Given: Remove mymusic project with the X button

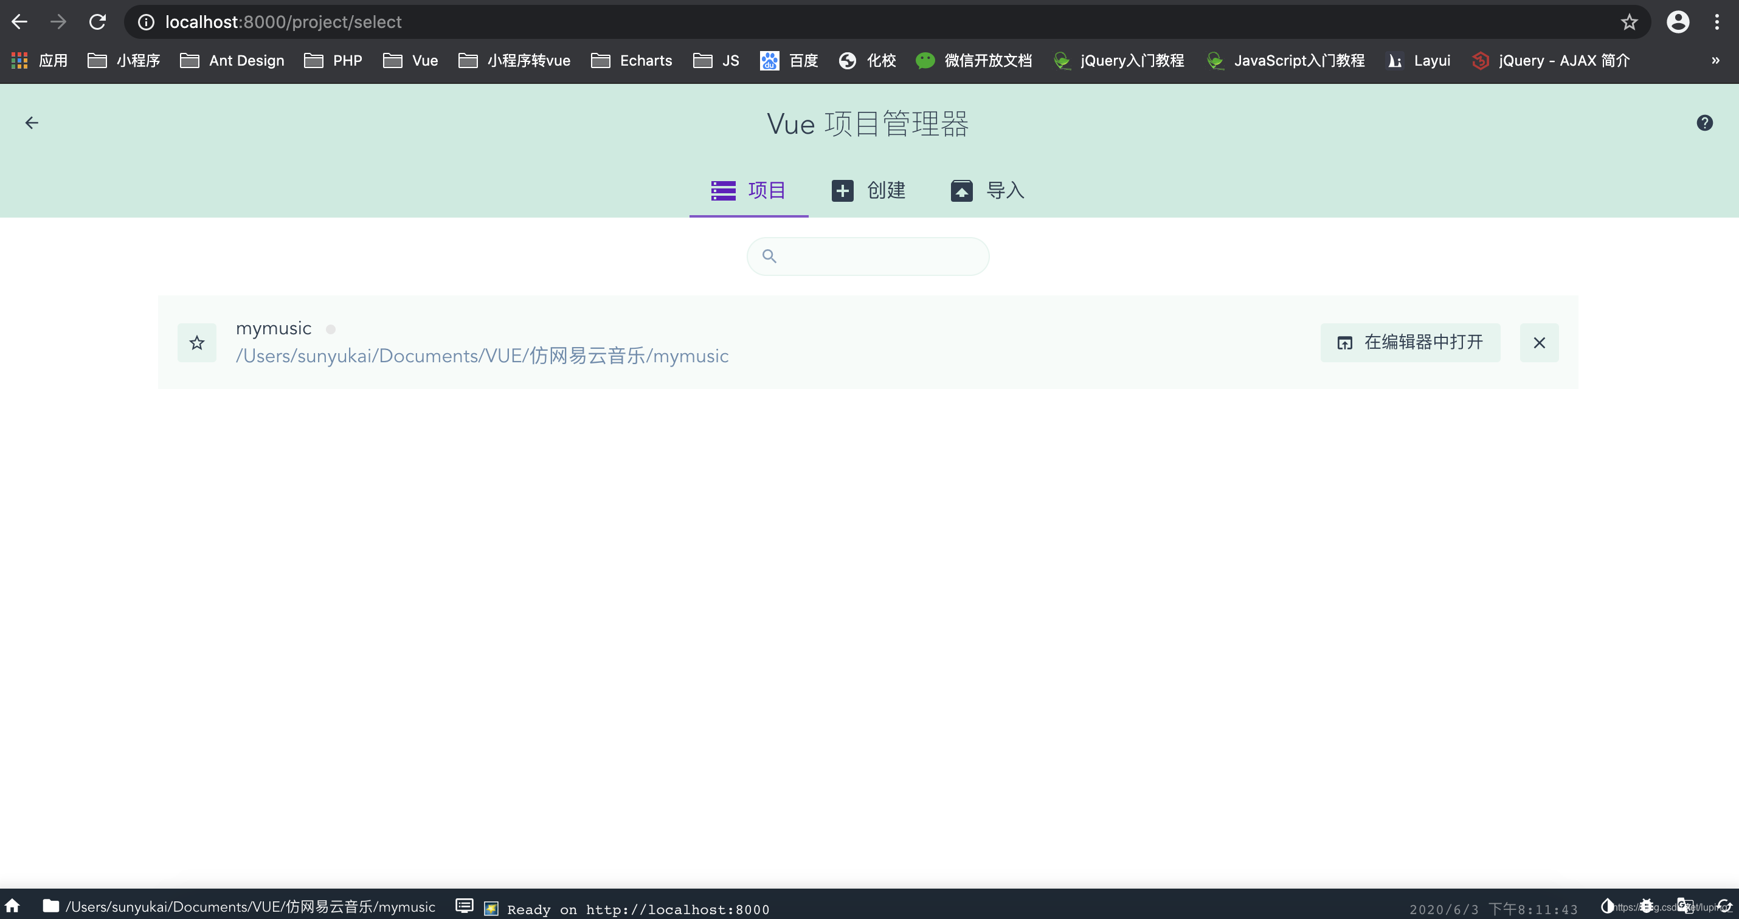Looking at the screenshot, I should pos(1538,343).
